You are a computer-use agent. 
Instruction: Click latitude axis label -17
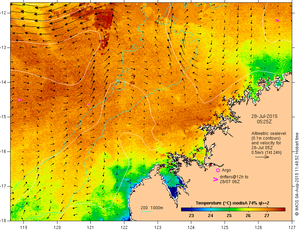[x=4, y=186]
